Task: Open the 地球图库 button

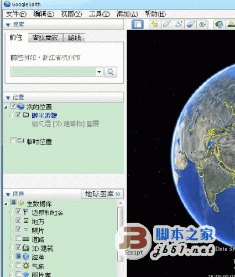Action: point(102,194)
